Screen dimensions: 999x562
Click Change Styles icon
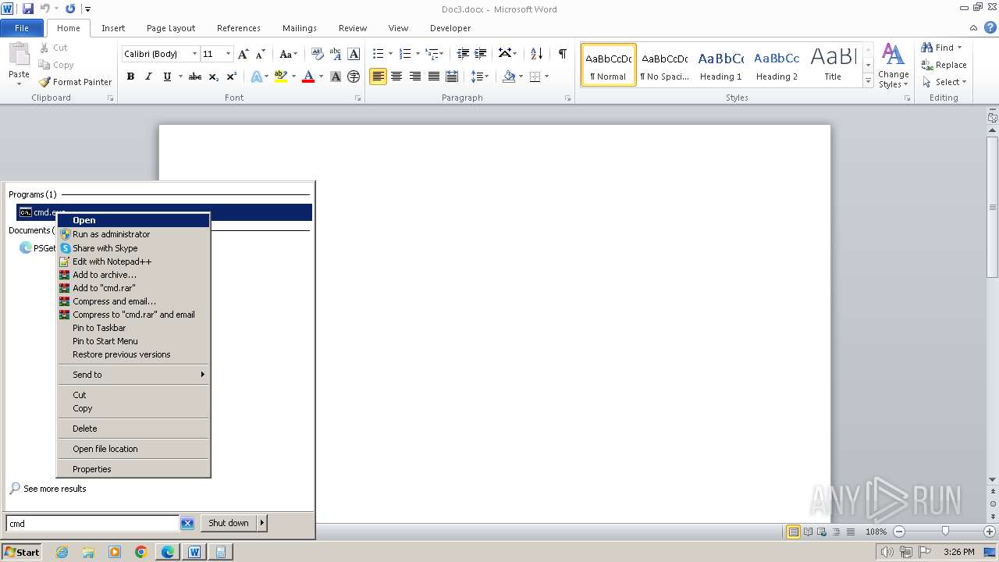tap(893, 66)
